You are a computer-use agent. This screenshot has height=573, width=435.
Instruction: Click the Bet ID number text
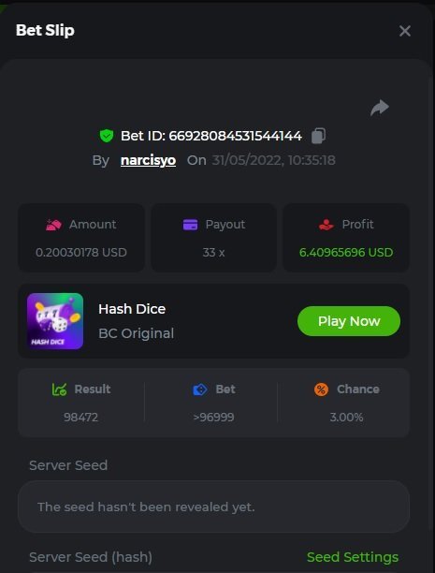pos(235,136)
